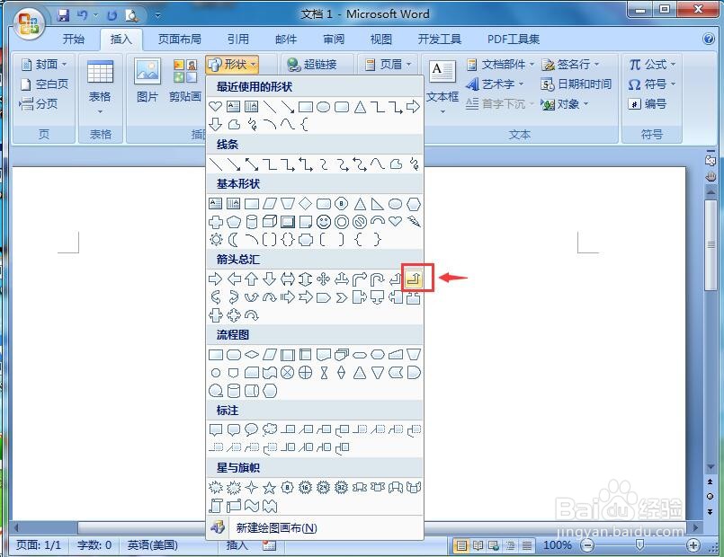Screen dimensions: 724x557
Task: Switch to print layout view
Action: tap(461, 546)
